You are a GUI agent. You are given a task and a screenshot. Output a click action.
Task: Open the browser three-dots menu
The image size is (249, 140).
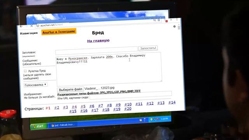(x=177, y=19)
